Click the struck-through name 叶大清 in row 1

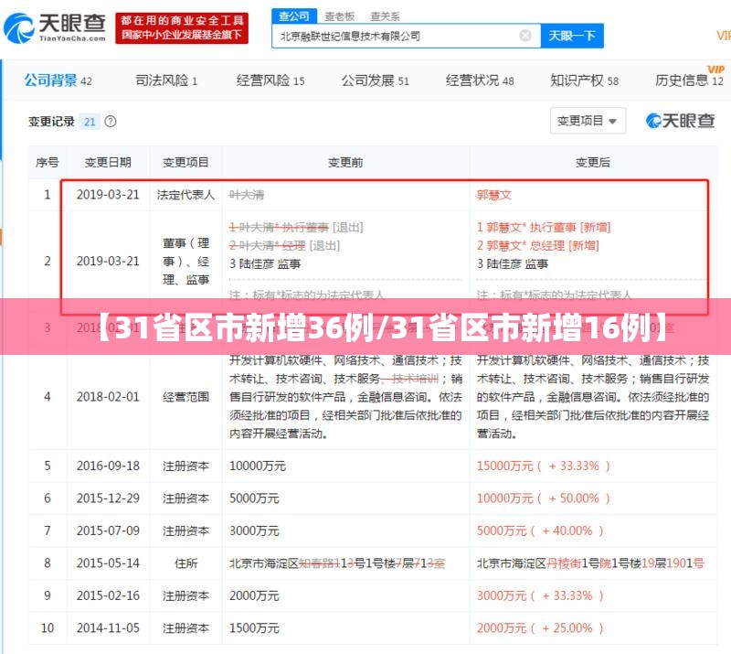(x=247, y=195)
